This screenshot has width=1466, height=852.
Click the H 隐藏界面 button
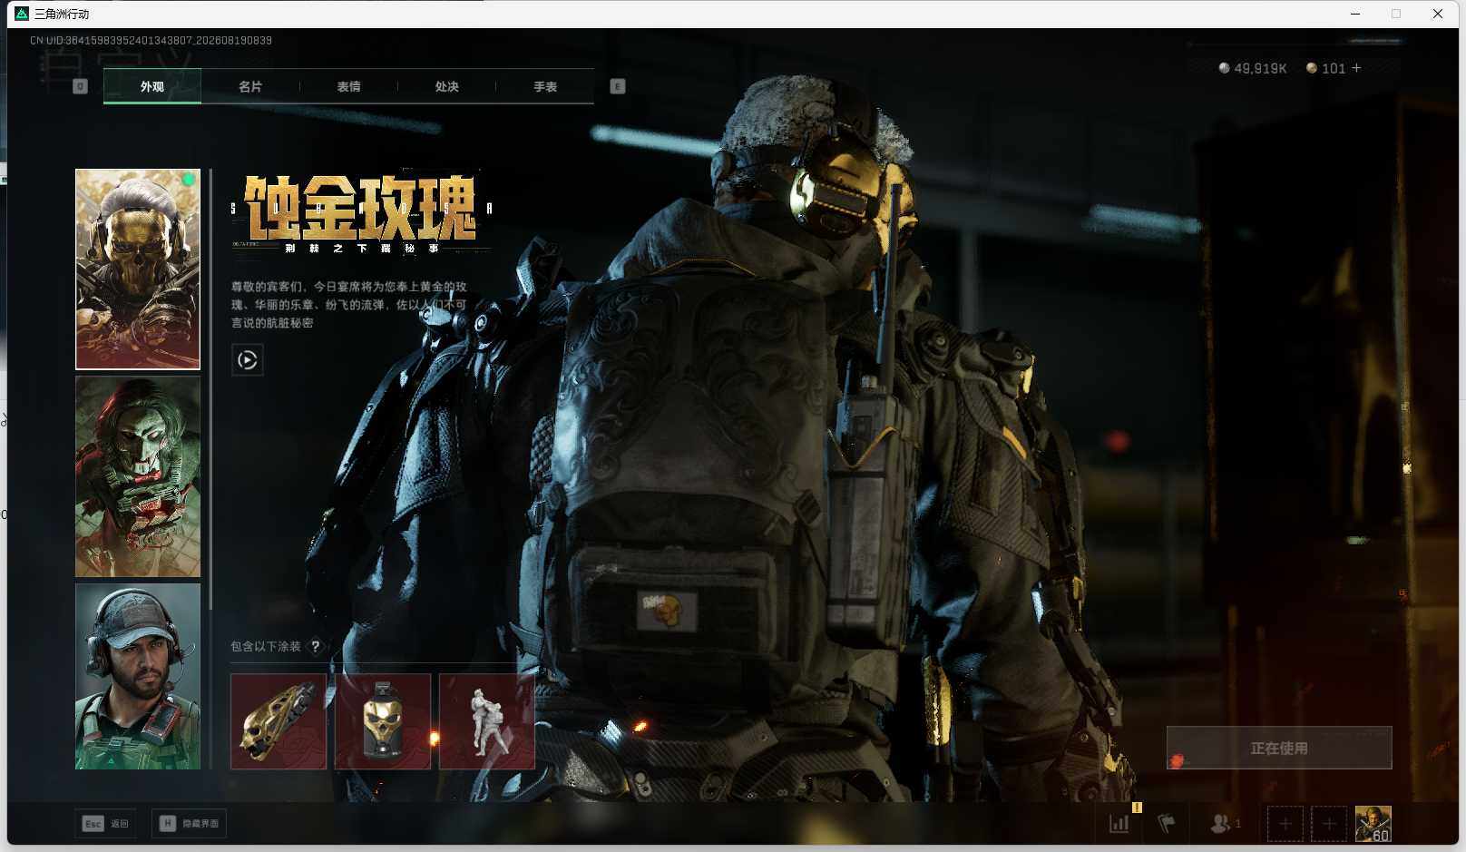coord(189,823)
